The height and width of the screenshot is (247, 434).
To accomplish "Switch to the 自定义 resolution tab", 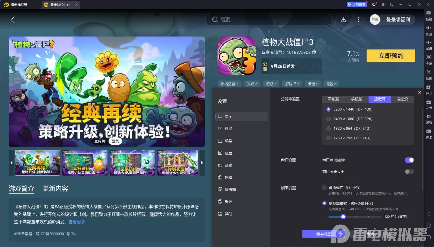I will (x=403, y=99).
